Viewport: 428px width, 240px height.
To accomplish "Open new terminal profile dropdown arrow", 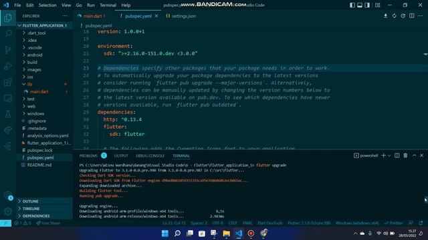I will coord(389,155).
